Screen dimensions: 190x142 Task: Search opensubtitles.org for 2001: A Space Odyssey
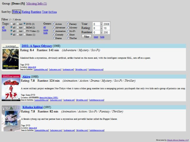[x=41, y=70]
